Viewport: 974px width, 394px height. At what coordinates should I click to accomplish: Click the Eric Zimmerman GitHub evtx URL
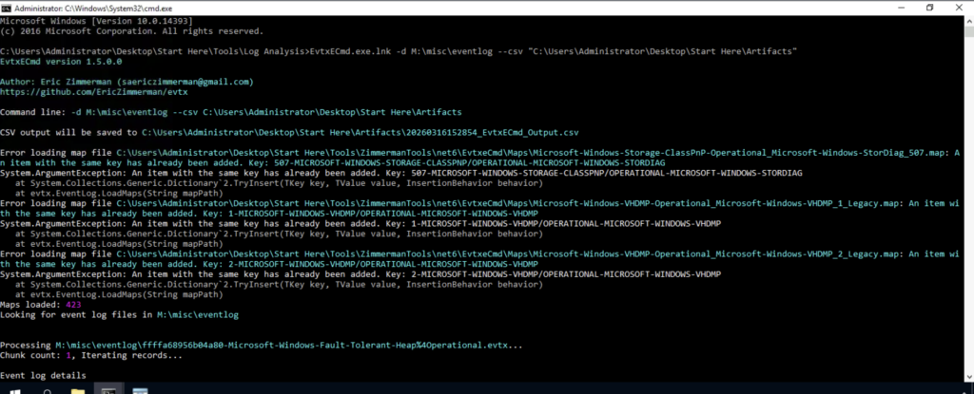point(77,92)
